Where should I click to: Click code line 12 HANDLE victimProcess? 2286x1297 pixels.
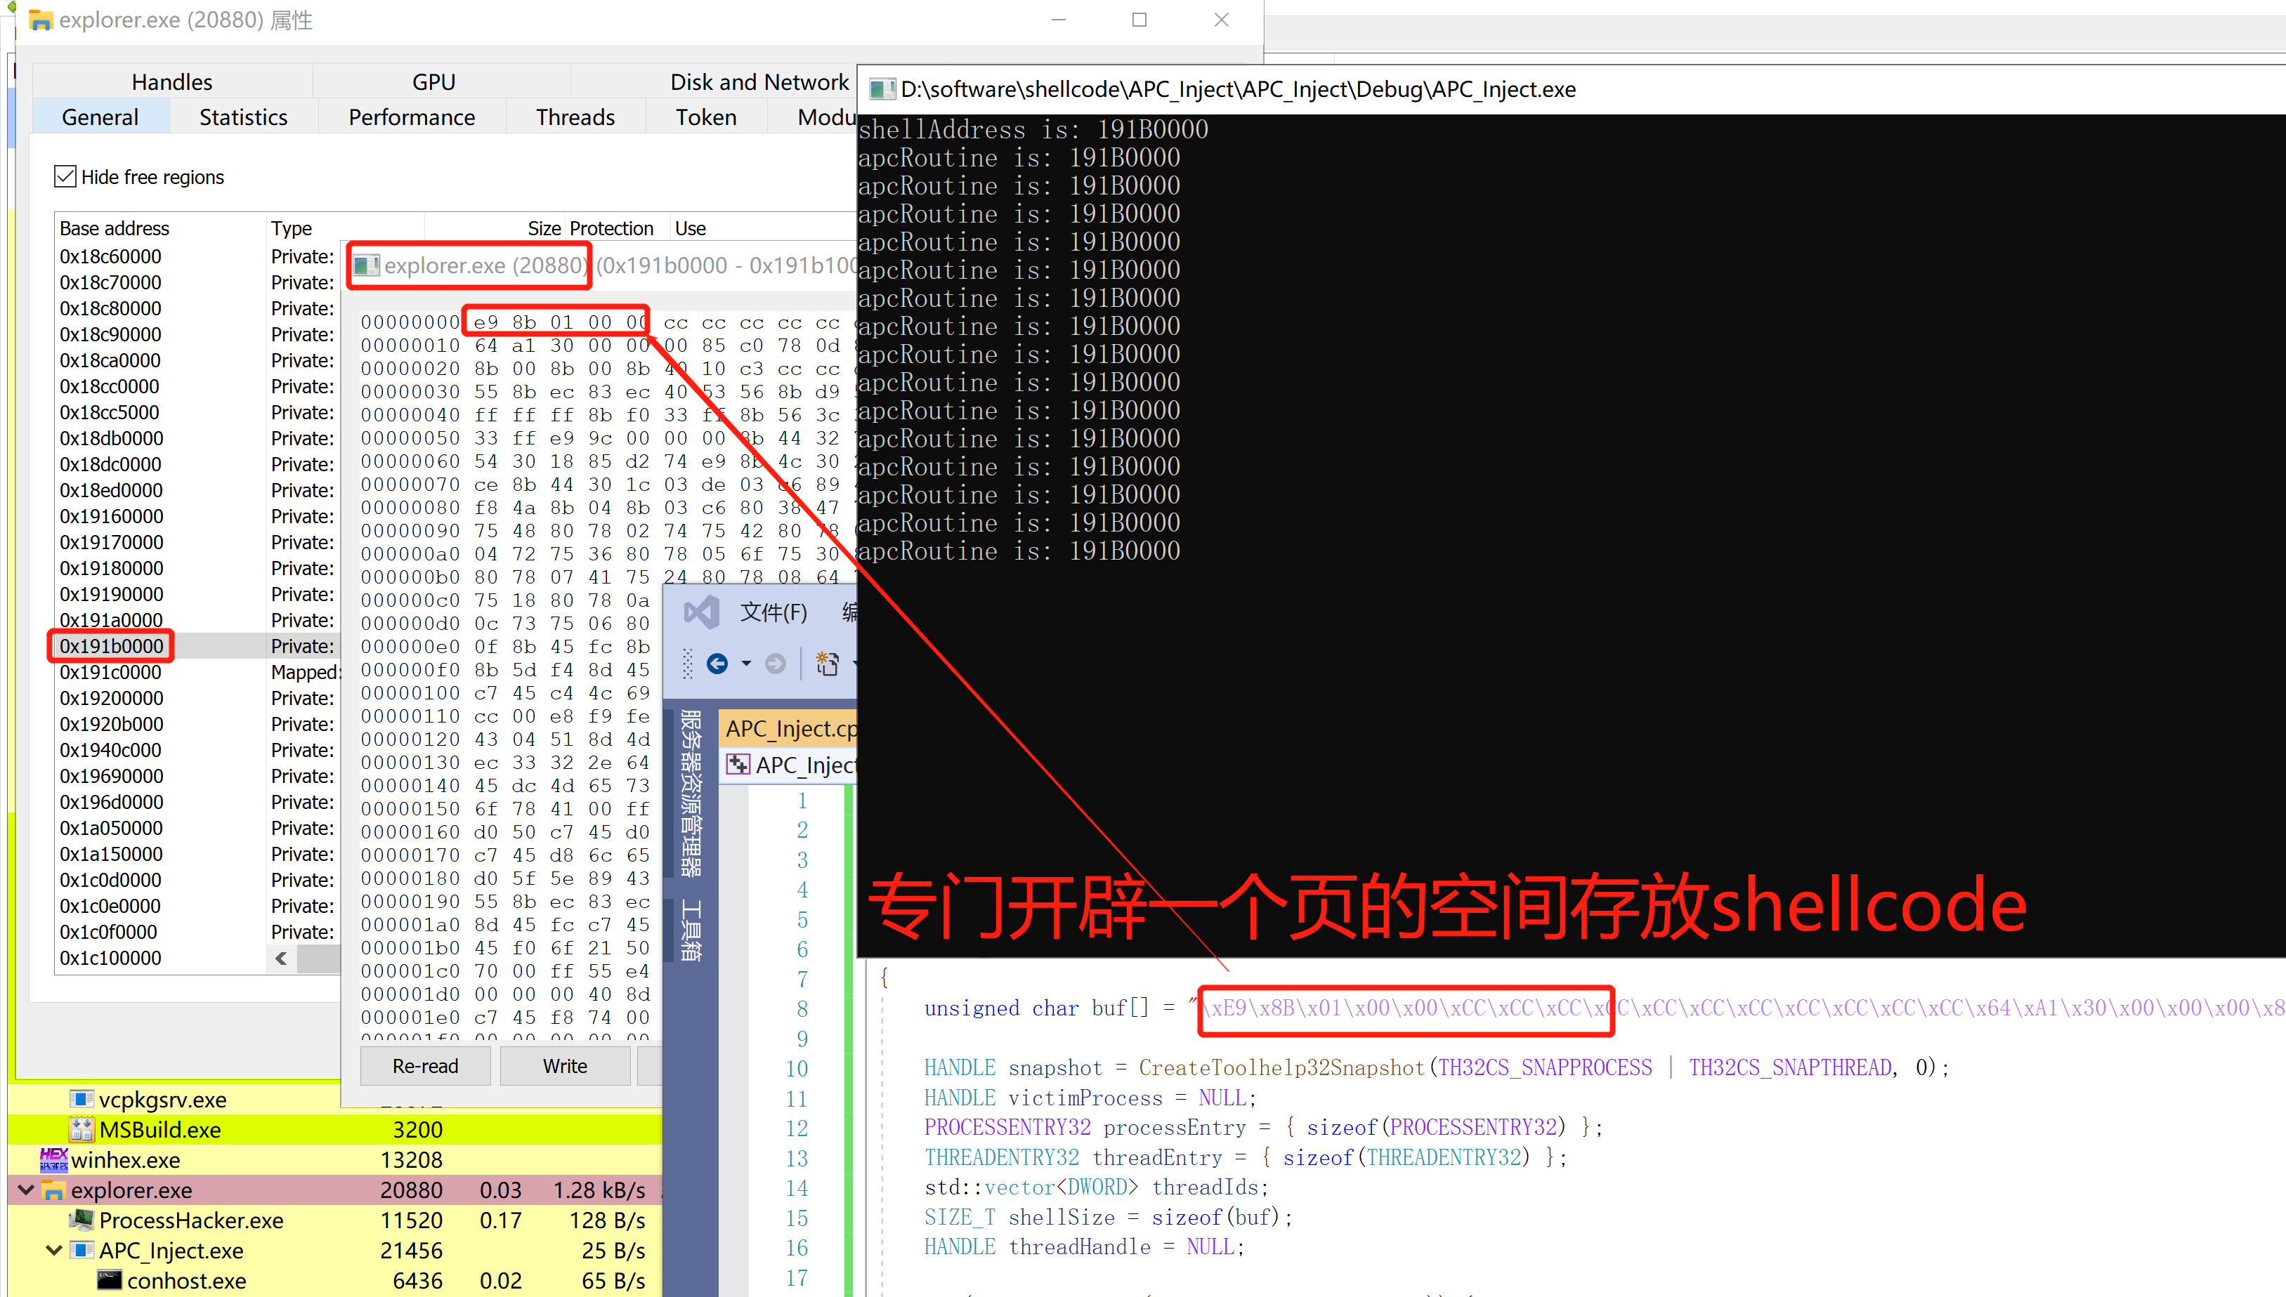(x=1090, y=1098)
